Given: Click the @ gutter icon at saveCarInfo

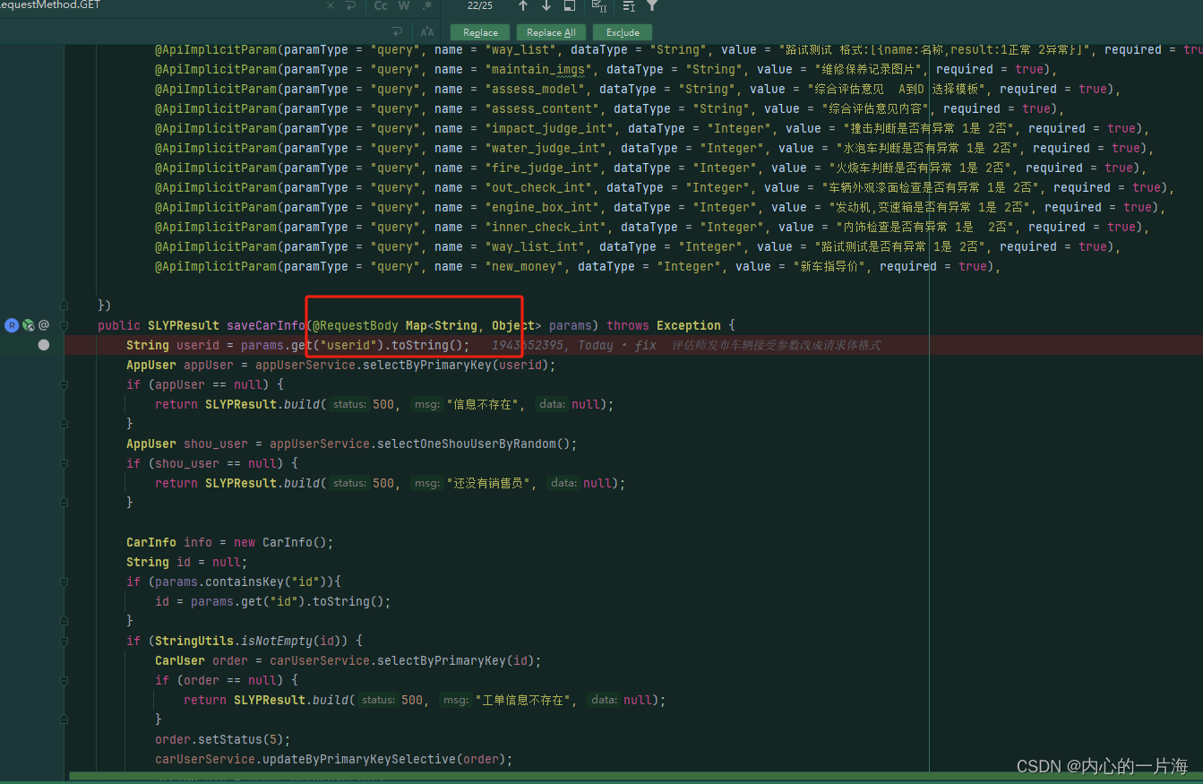Looking at the screenshot, I should (43, 325).
